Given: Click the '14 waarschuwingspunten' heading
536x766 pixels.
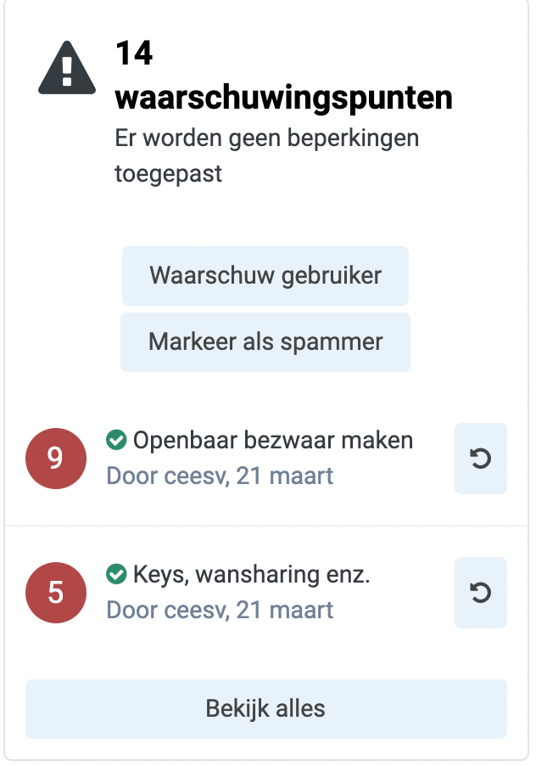Looking at the screenshot, I should (x=284, y=76).
